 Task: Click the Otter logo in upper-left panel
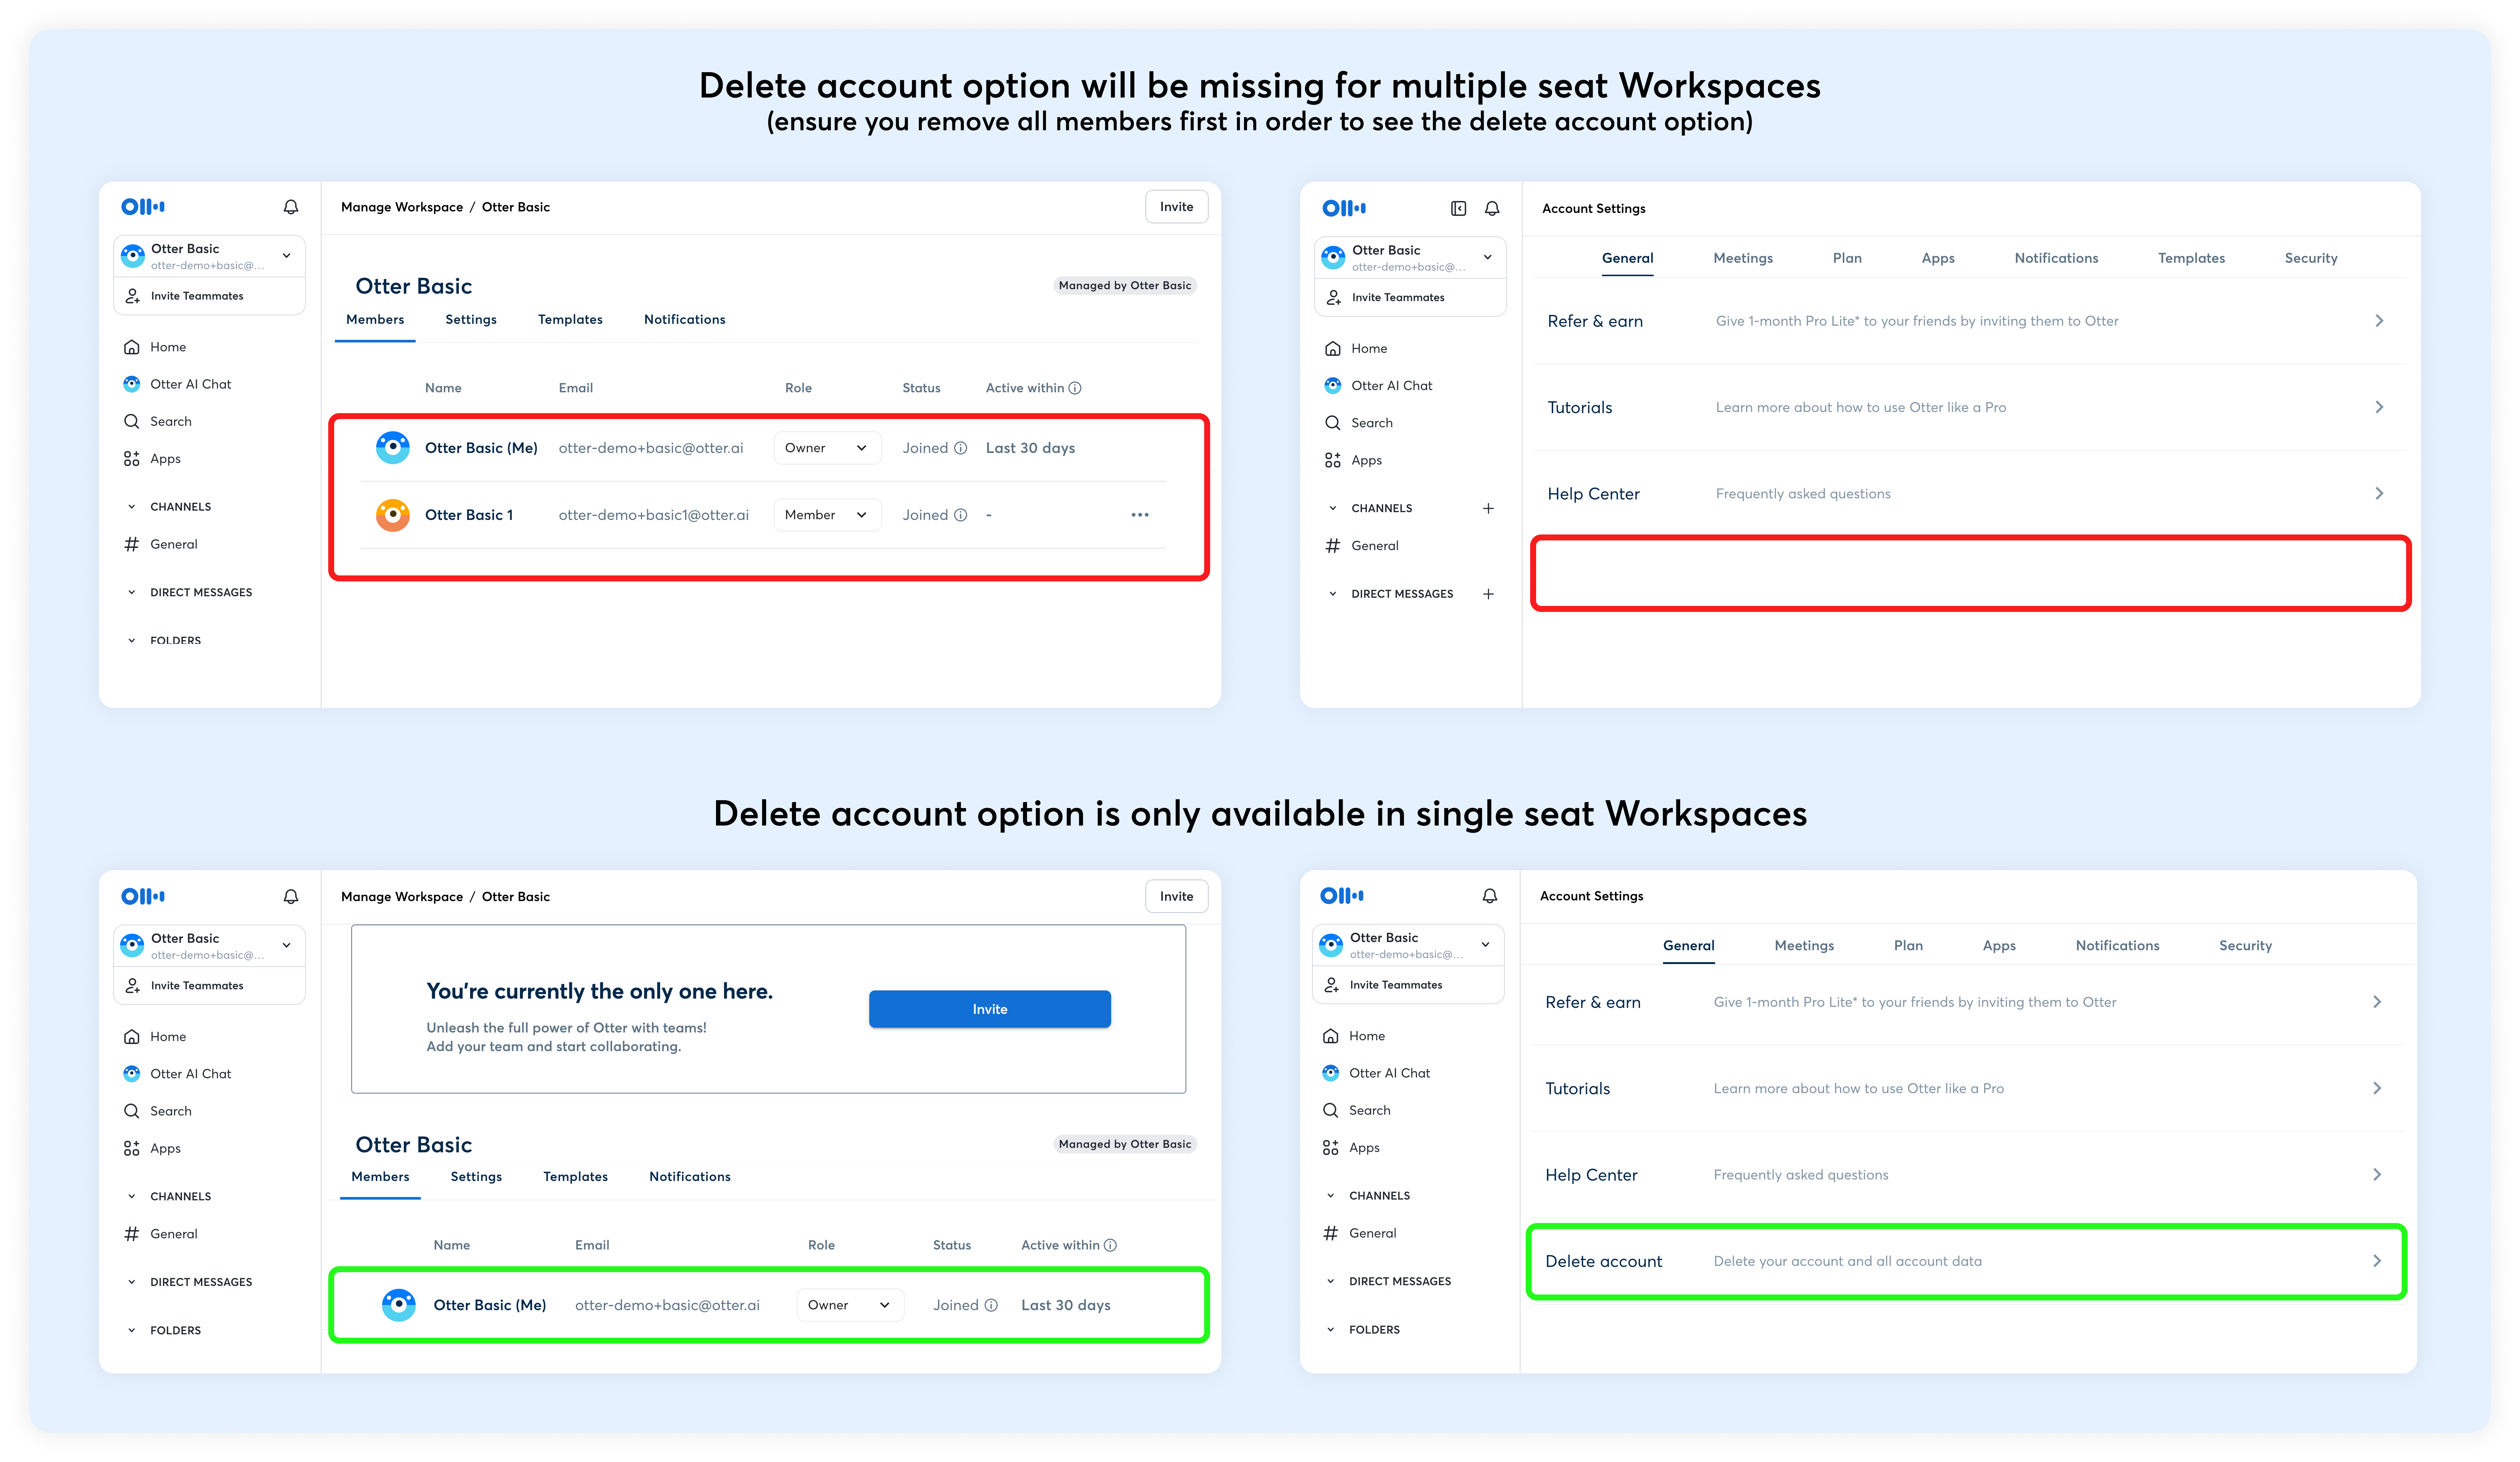click(143, 207)
